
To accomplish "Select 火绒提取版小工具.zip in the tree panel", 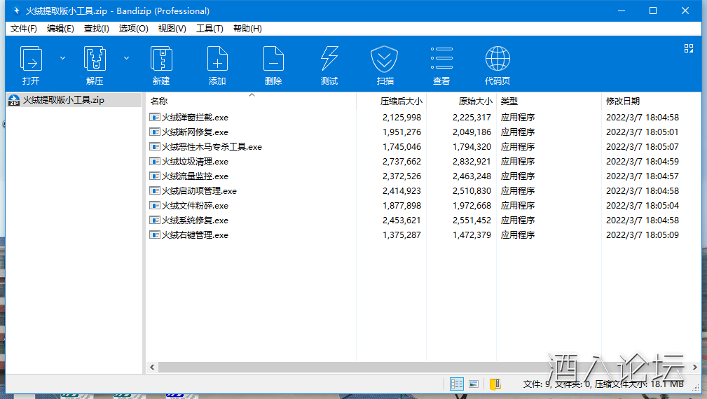I will coord(64,100).
